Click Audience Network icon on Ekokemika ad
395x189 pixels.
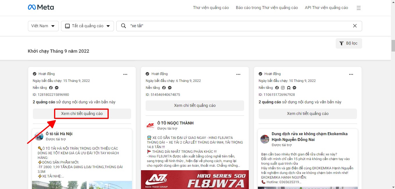[x=289, y=88]
